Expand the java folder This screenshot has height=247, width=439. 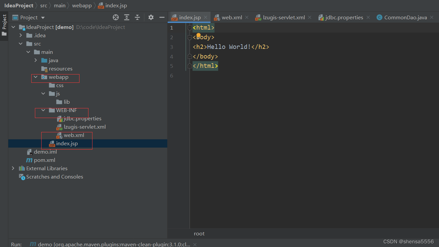[36, 61]
